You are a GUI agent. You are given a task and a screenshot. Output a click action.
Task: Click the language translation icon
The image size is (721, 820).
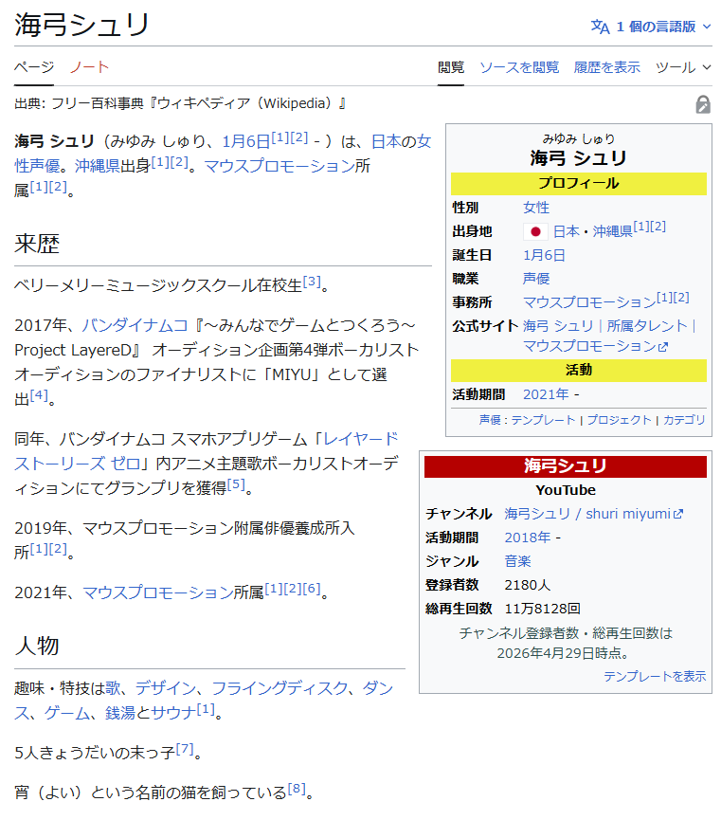tap(600, 27)
